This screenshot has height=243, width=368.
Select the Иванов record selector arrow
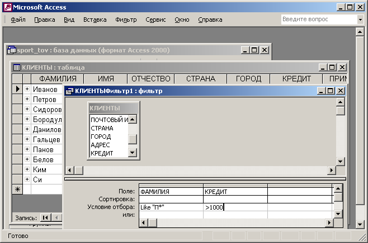[17, 89]
